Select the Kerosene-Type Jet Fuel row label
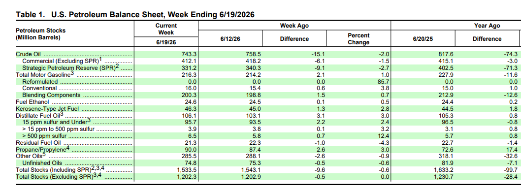The image size is (521, 193). (x=47, y=109)
